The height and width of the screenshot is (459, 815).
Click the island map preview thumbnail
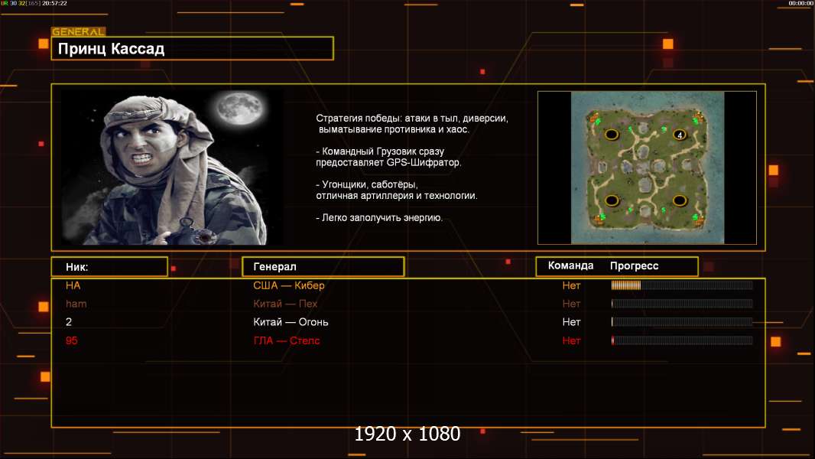click(647, 168)
